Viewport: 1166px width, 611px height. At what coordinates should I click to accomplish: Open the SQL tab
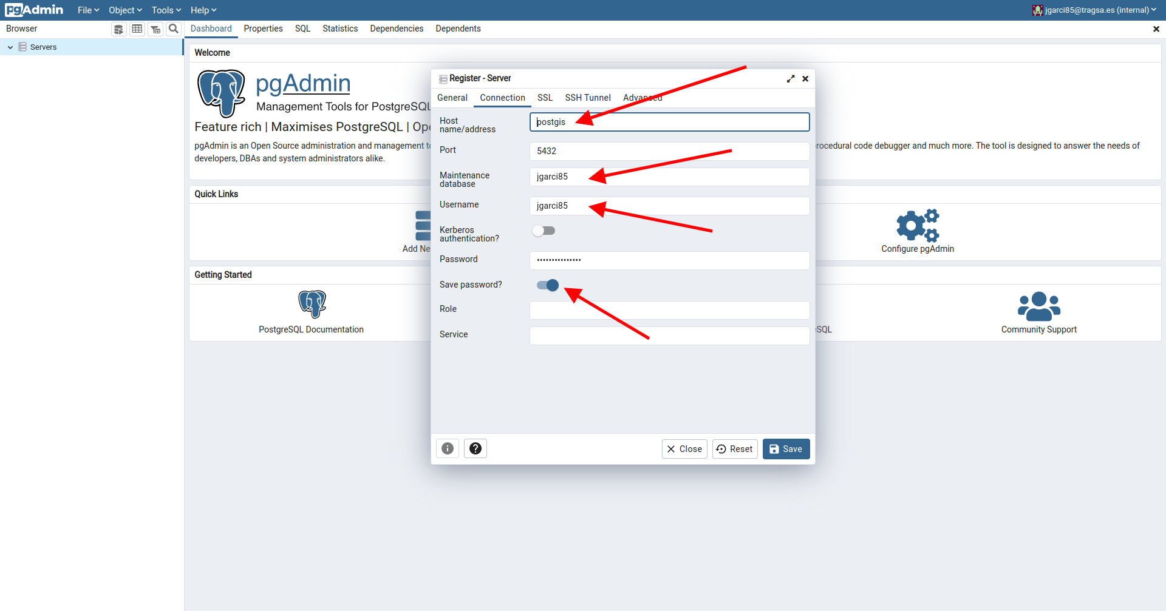(302, 29)
